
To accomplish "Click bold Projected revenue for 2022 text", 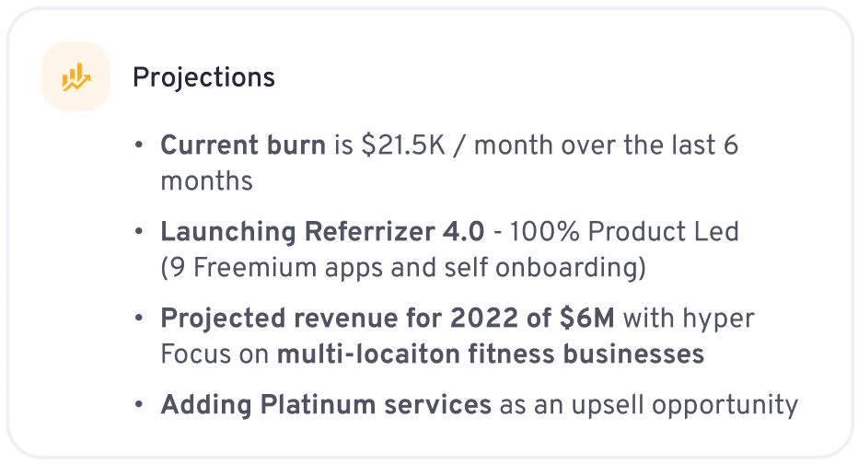I will coord(340,319).
